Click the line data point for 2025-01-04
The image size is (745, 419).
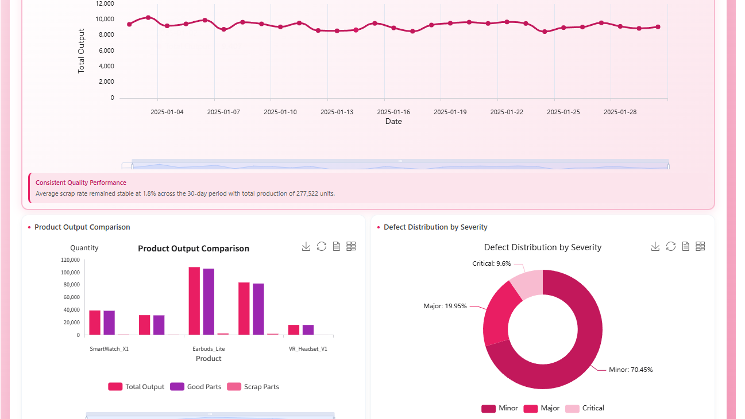click(x=167, y=26)
